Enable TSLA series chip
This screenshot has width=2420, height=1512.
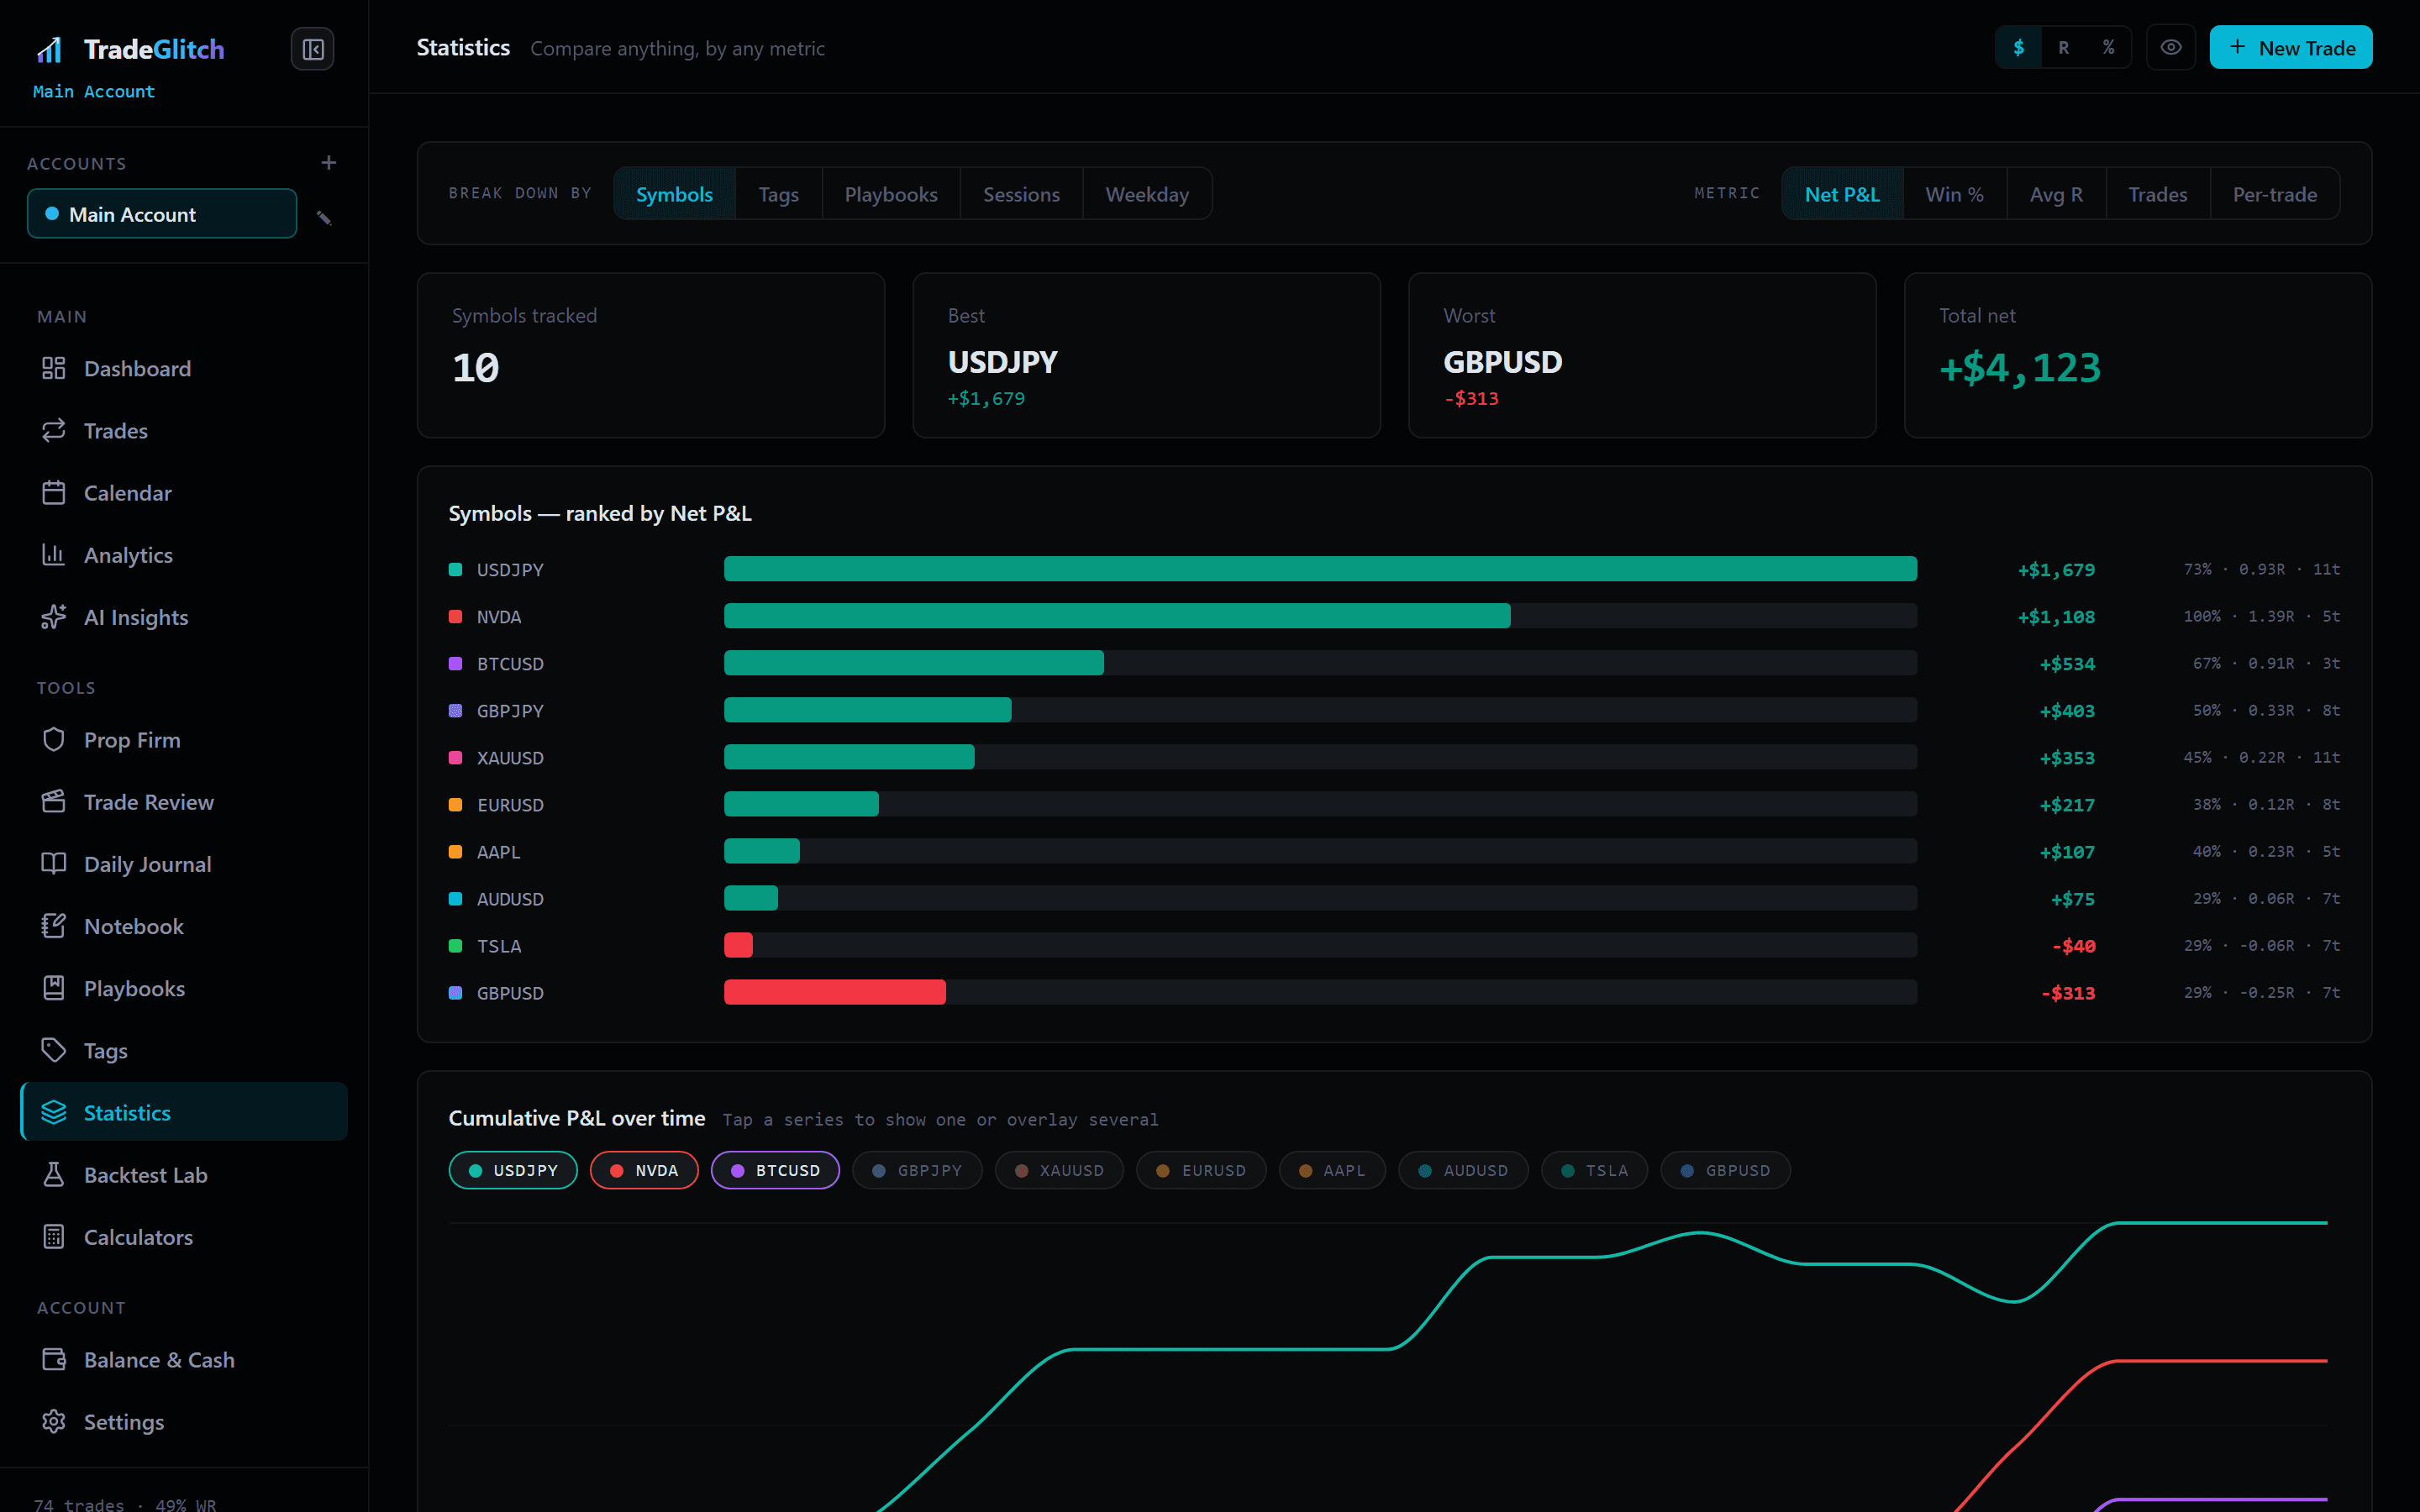coord(1594,1170)
